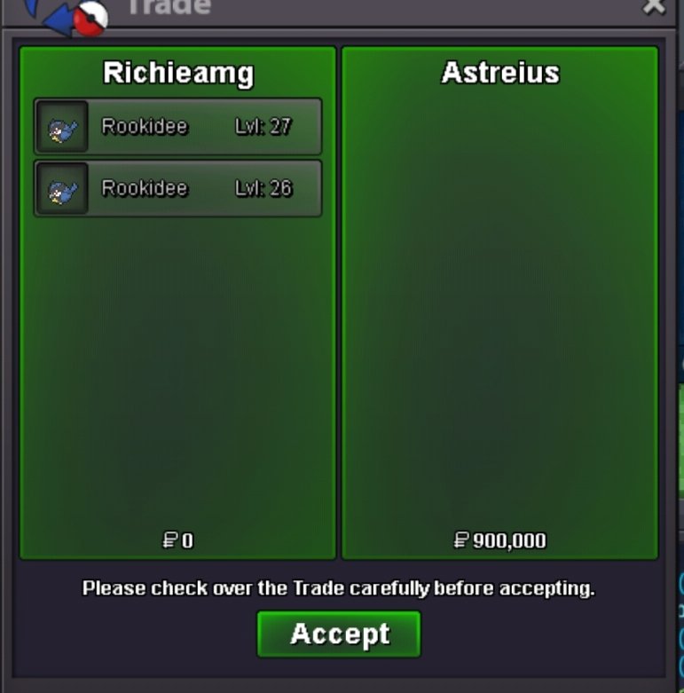Select the level 27 Rookidee sprite icon

(x=62, y=127)
